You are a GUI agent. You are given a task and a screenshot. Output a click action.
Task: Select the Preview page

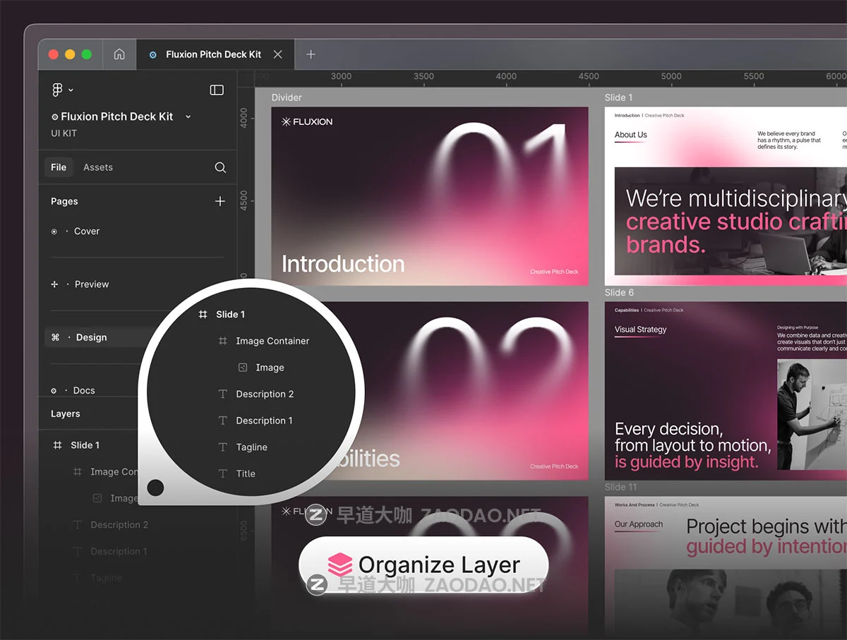[x=92, y=284]
